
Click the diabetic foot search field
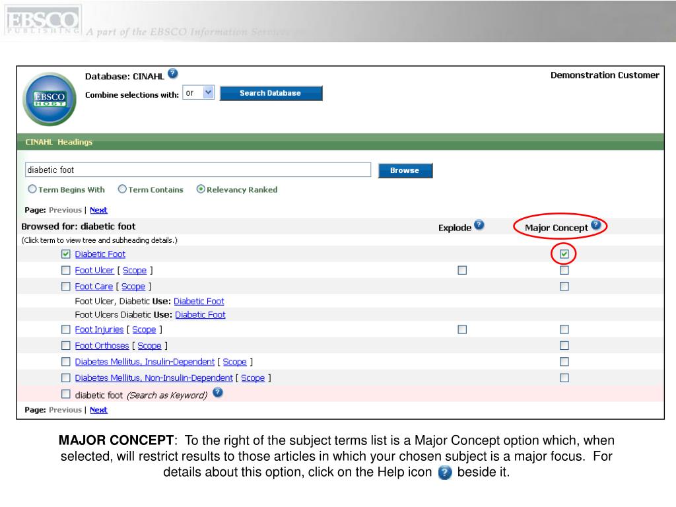pyautogui.click(x=198, y=170)
